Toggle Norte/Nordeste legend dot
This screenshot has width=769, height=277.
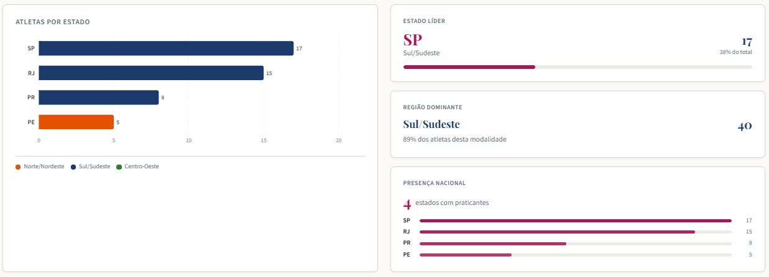pyautogui.click(x=18, y=166)
